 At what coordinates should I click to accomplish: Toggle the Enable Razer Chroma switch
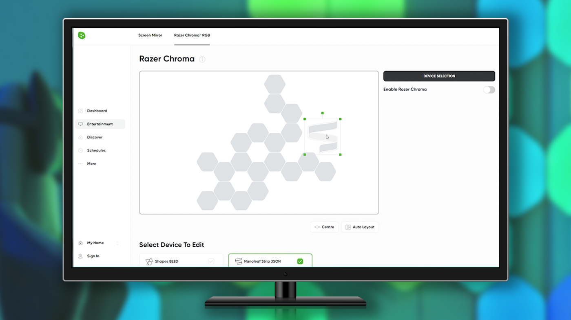coord(489,90)
